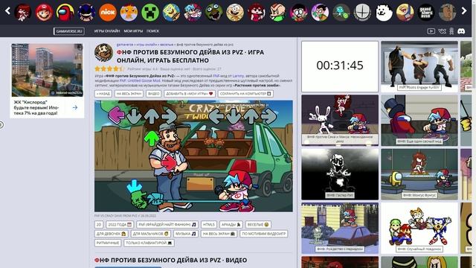Open the Loud House Lincoln icon
The width and height of the screenshot is (476, 268).
coord(235,13)
